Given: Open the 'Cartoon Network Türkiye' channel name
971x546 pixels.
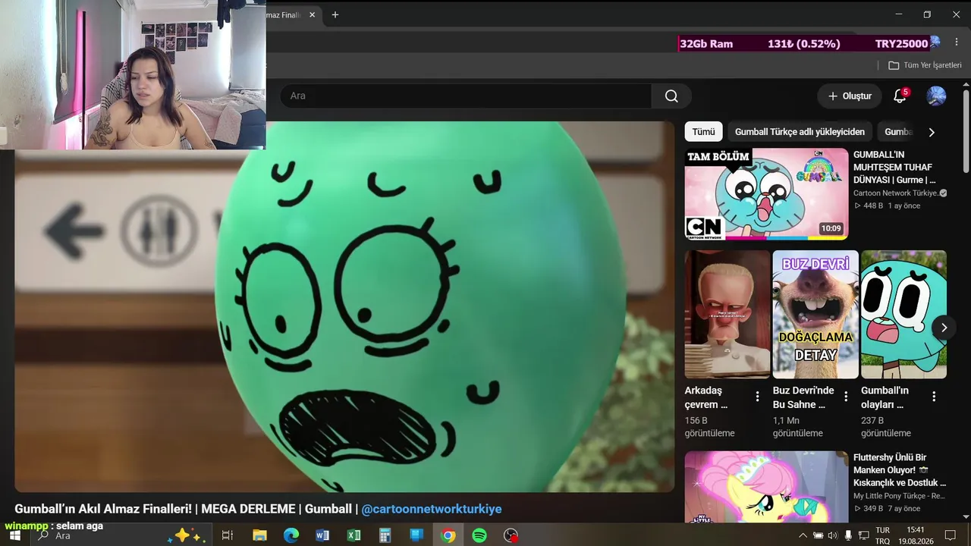Looking at the screenshot, I should [x=896, y=193].
